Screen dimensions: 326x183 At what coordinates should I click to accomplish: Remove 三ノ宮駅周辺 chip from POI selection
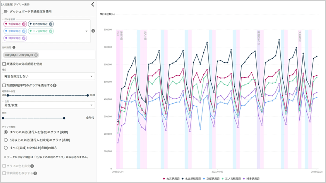coord(50,31)
